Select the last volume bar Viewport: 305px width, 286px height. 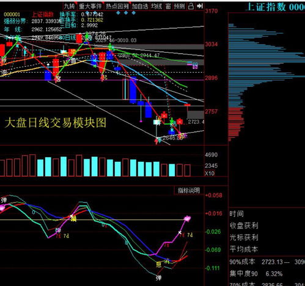point(188,170)
